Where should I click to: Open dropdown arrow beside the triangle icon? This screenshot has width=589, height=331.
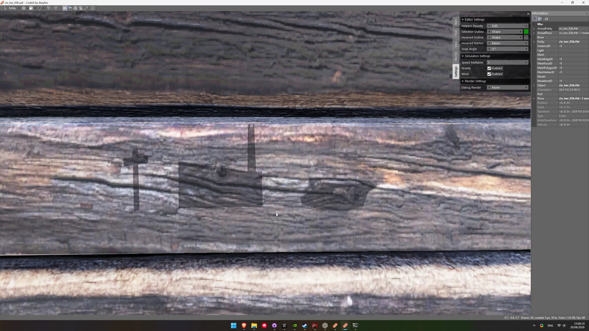coord(43,8)
